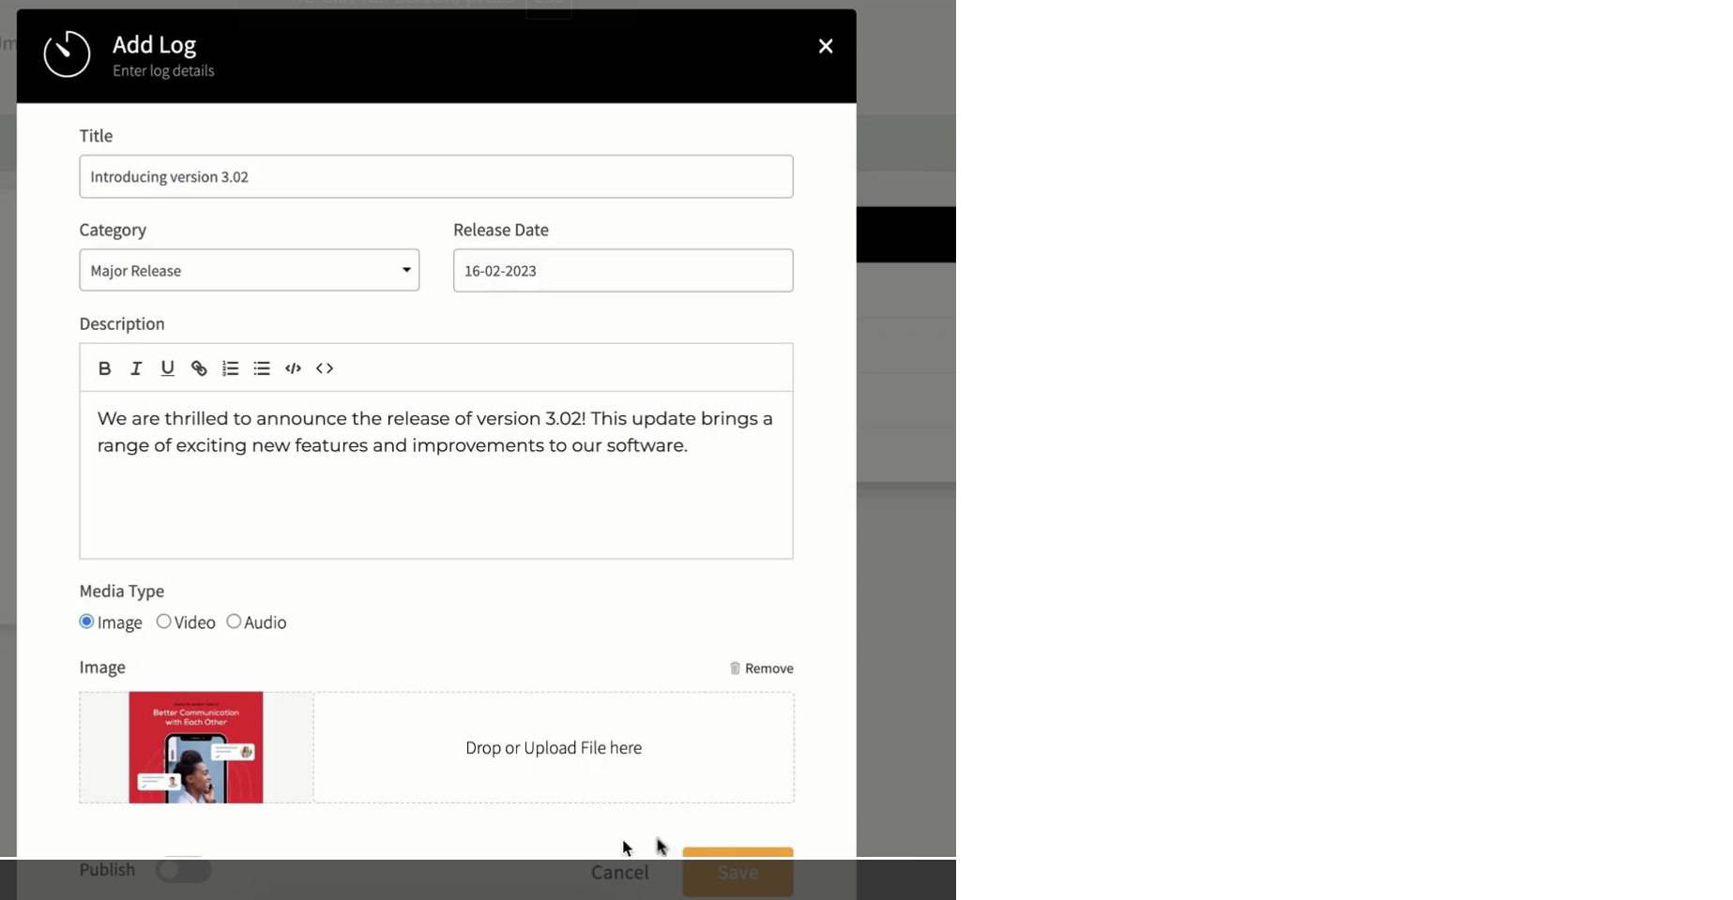Close the Add Log dialog

(x=826, y=47)
